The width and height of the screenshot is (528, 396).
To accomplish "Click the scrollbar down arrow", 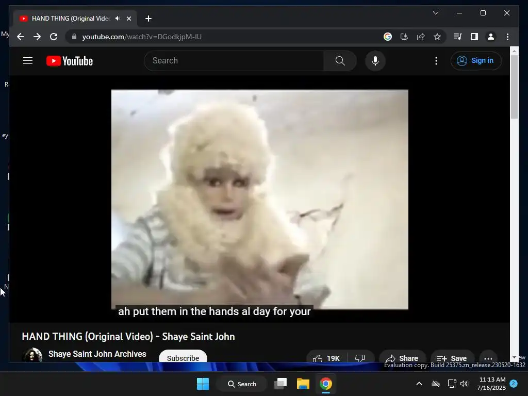I will coord(514,357).
